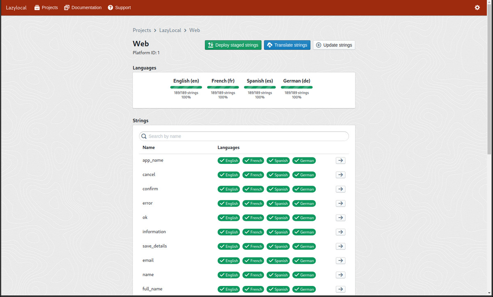493x297 pixels.
Task: Open arrow button for email string
Action: click(x=340, y=260)
